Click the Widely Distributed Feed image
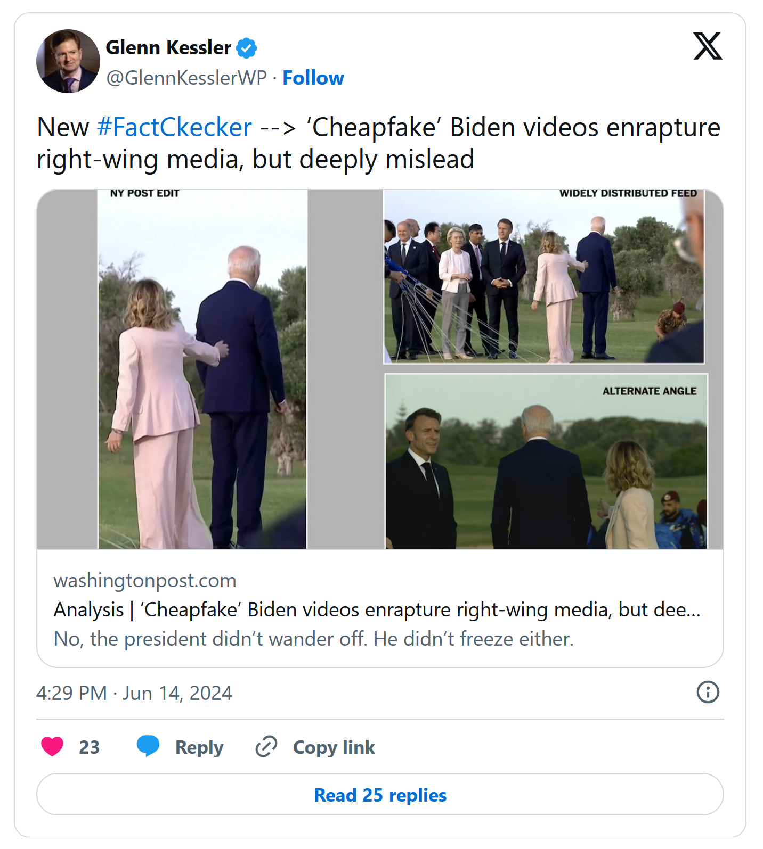Screen dimensions: 763x849 point(543,277)
